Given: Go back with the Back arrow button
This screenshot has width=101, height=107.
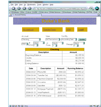Looking at the screenshot, I should click(x=14, y=8).
